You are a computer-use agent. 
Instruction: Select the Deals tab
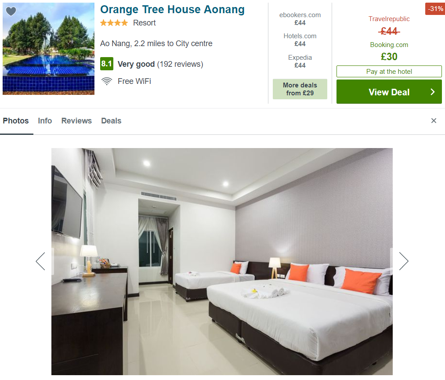point(111,121)
